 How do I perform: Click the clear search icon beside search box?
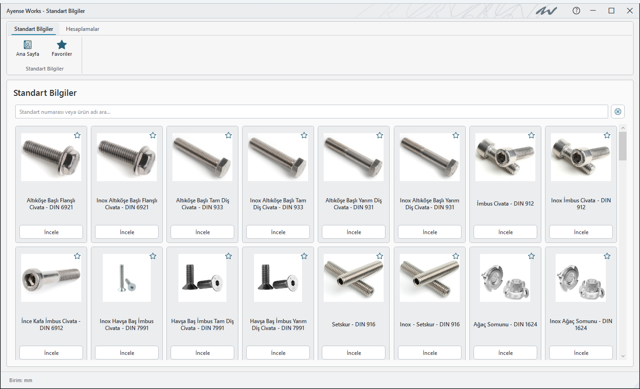point(618,112)
